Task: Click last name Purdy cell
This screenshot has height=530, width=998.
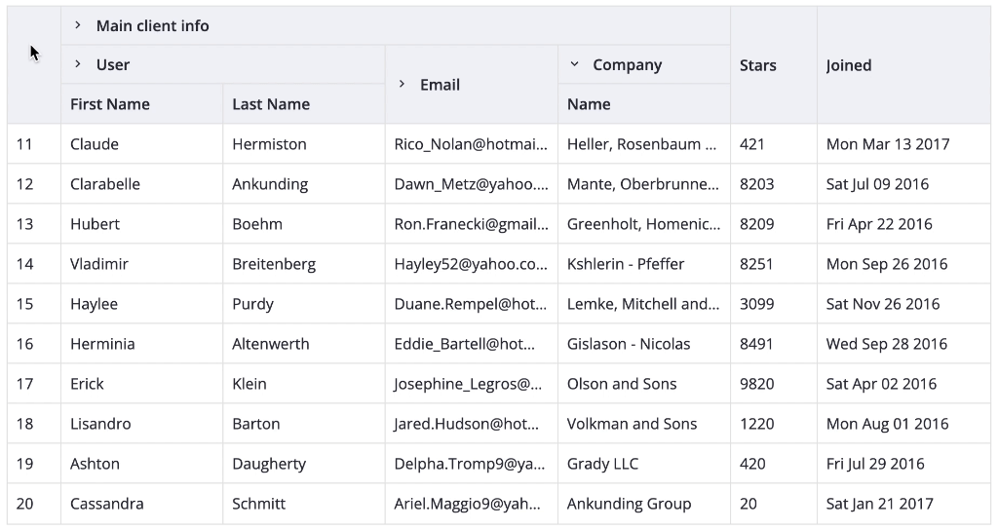Action: [x=304, y=304]
